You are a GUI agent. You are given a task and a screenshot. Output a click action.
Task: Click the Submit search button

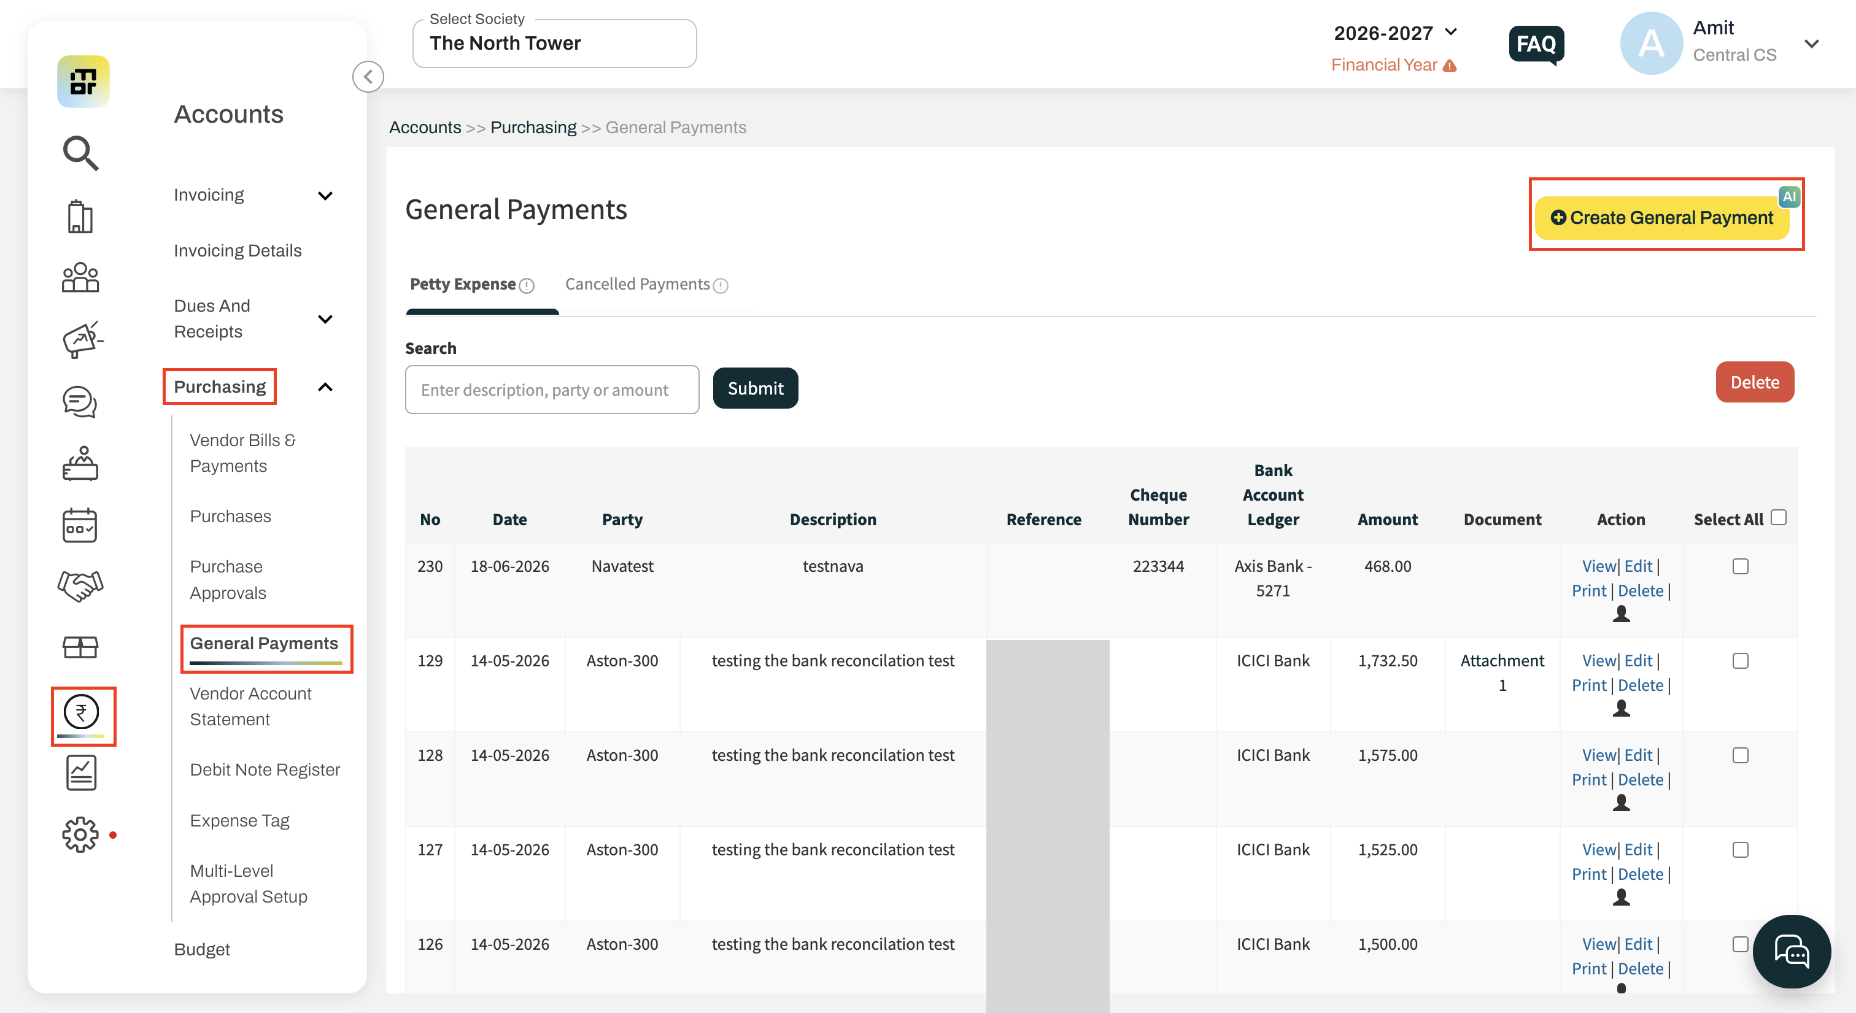[755, 388]
